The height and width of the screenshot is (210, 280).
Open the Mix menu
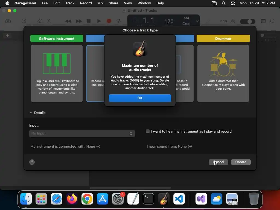tap(100, 3)
